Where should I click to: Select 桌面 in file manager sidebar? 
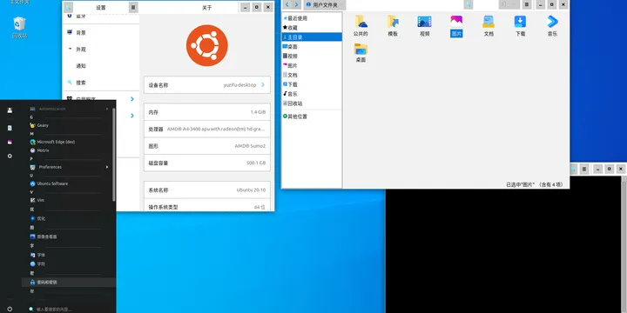(312, 46)
